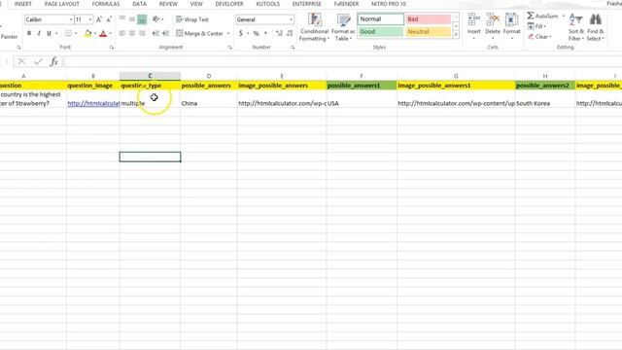Select the Normal cell style
The image size is (622, 350).
tap(381, 19)
